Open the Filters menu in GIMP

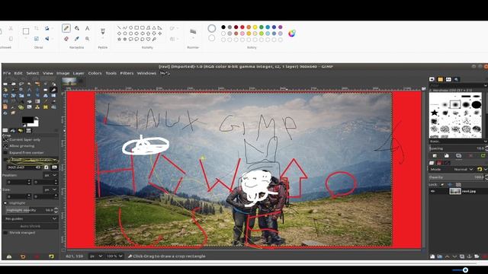[x=127, y=73]
